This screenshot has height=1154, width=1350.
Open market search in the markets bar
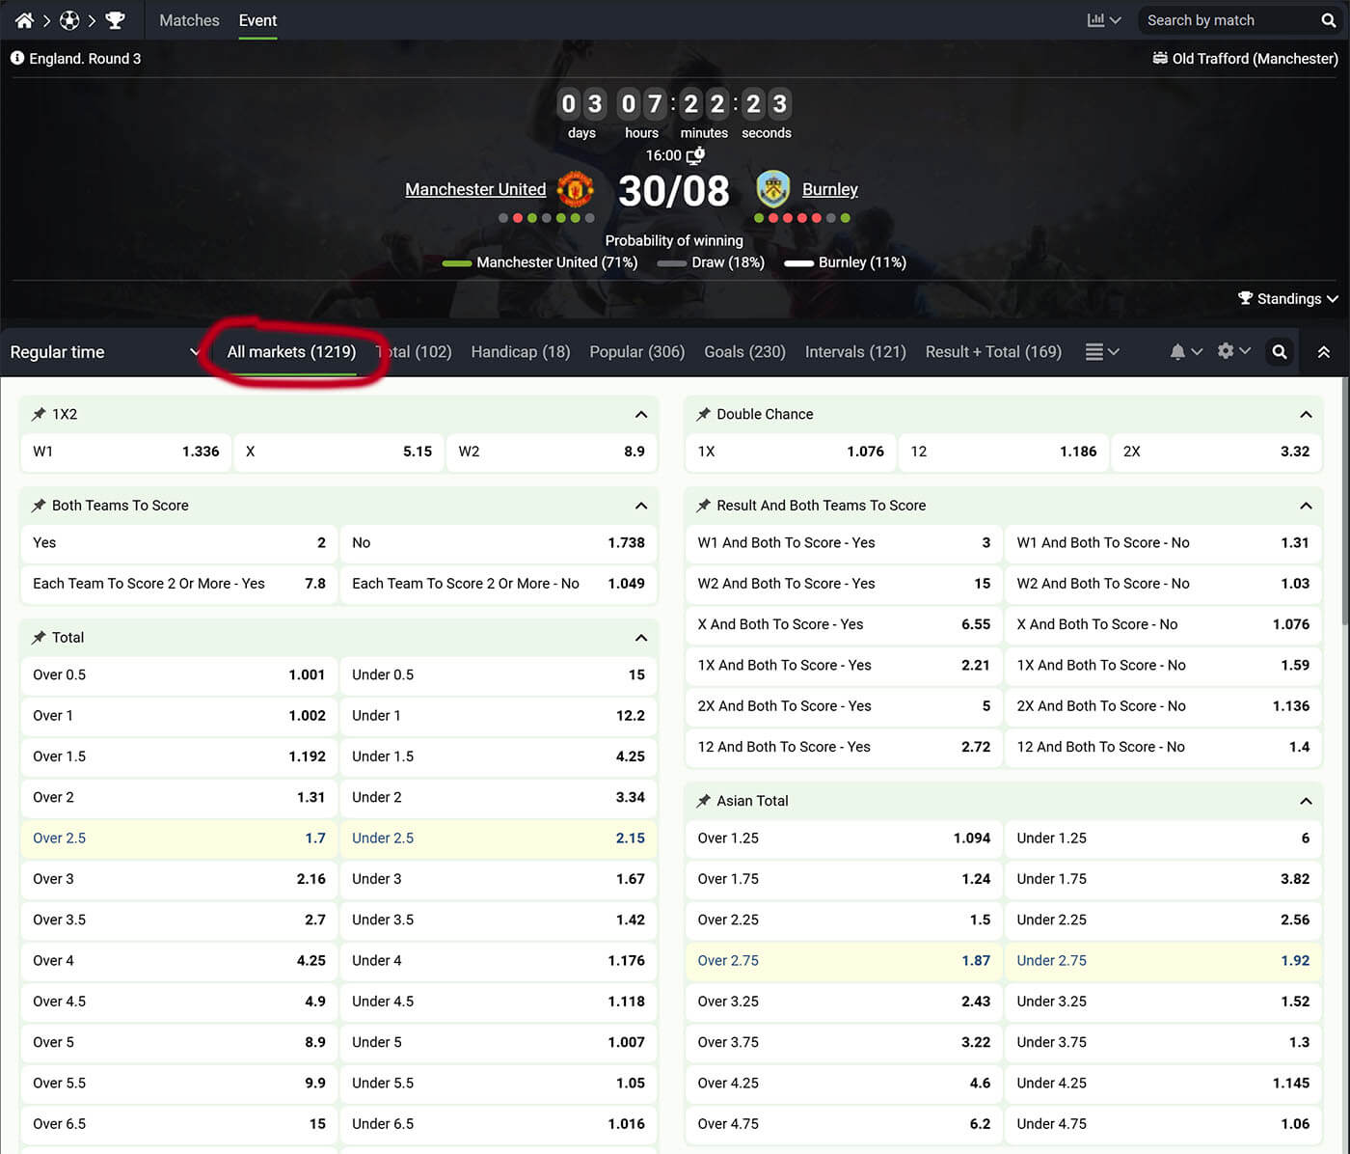(x=1279, y=352)
